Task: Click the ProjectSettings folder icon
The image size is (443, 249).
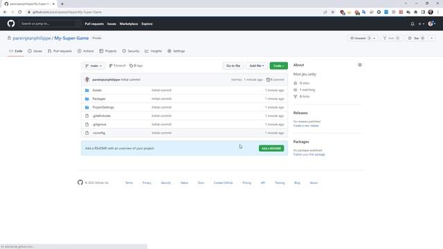Action: 87,107
